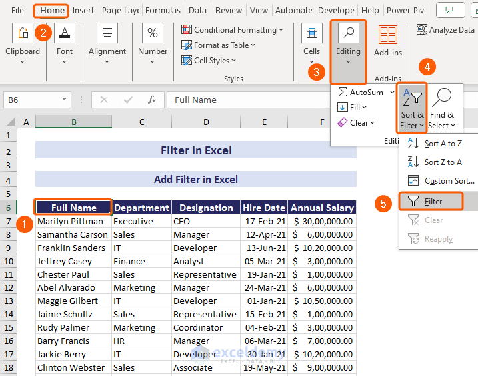Click the Filter in Excel title cell
Image resolution: width=478 pixels, height=376 pixels.
point(196,150)
